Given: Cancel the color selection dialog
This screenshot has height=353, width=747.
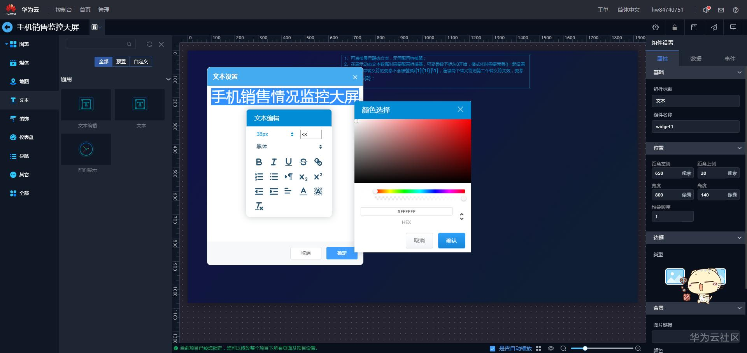Looking at the screenshot, I should [x=419, y=241].
